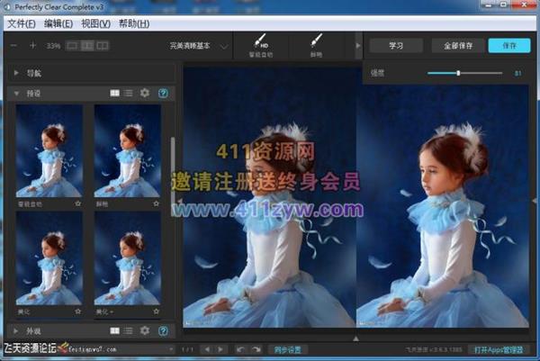The height and width of the screenshot is (361, 540).
Task: Toggle single image view layout
Action: pos(70,45)
